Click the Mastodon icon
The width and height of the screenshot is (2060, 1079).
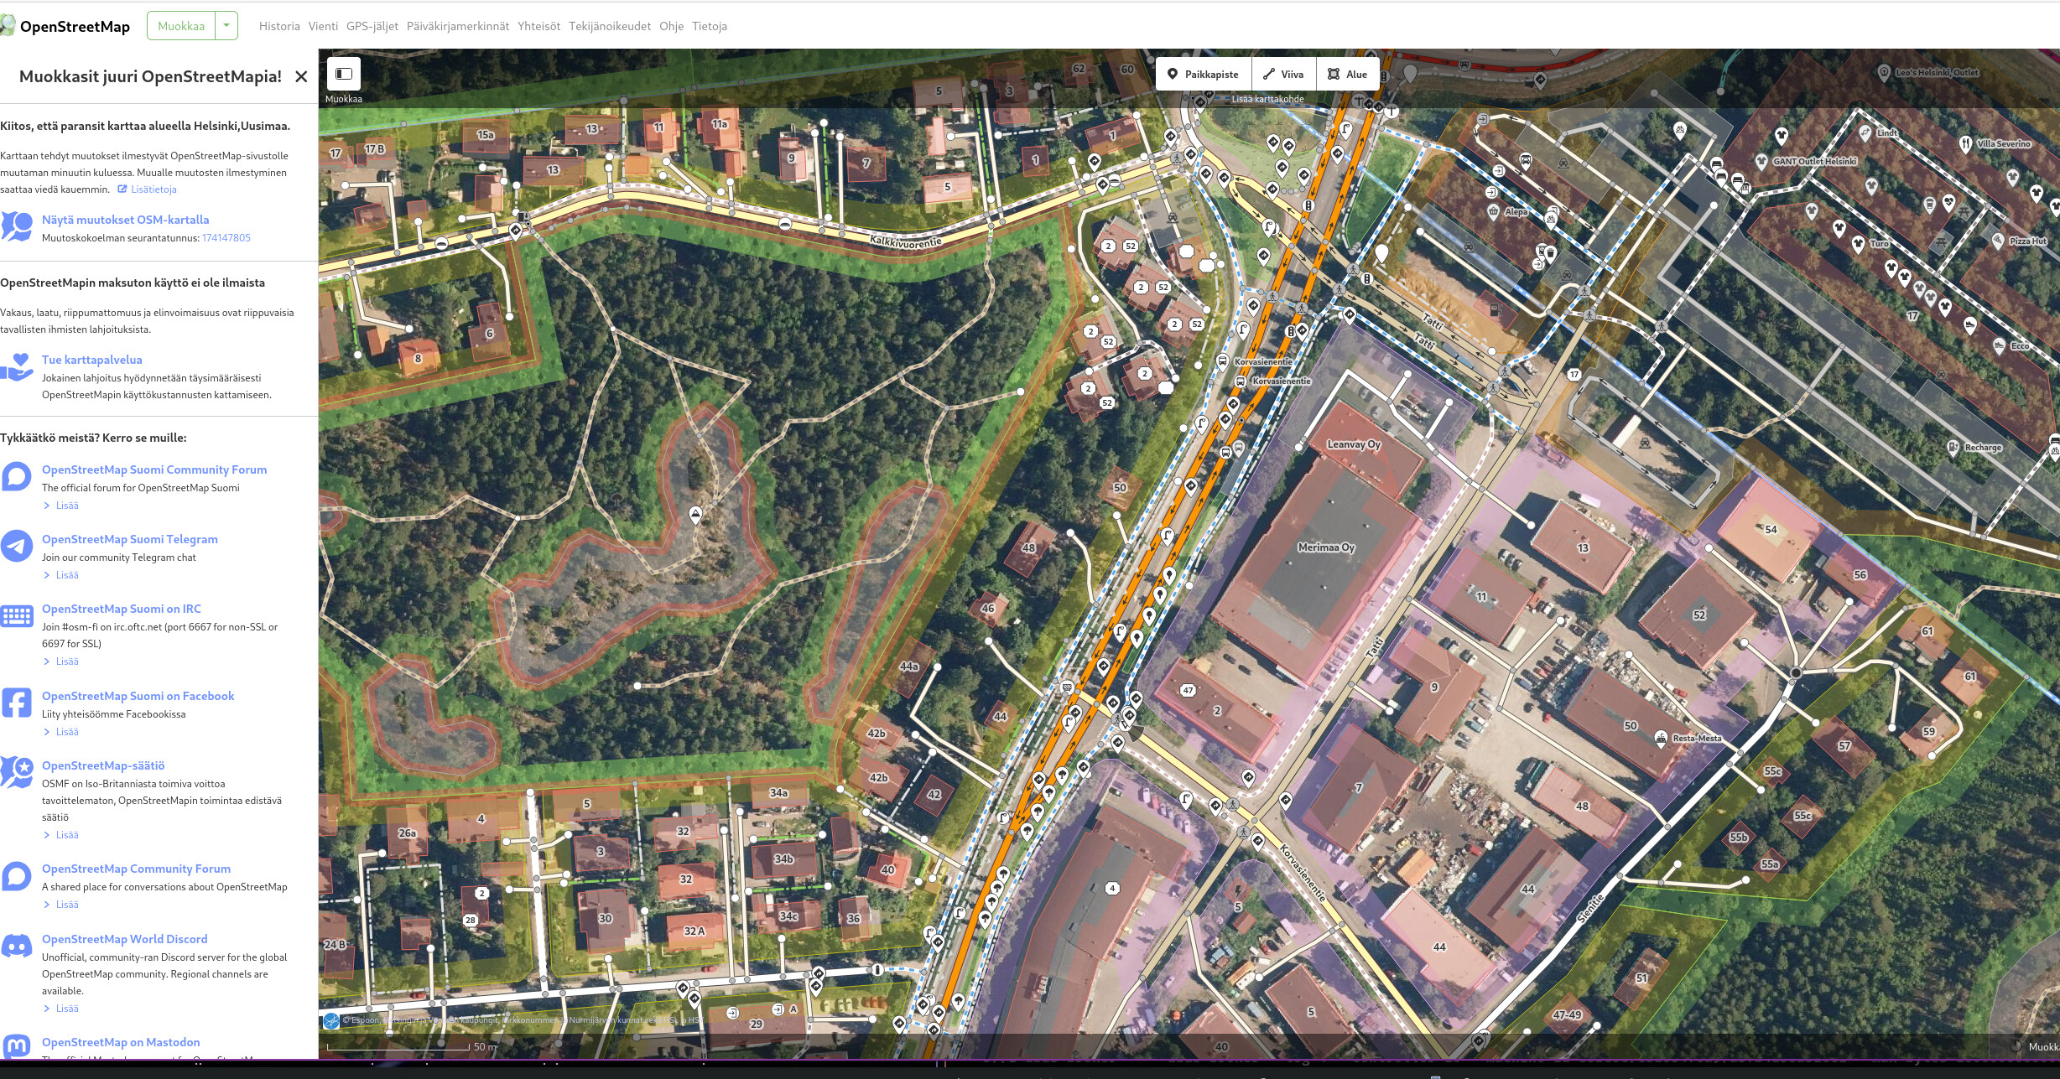(x=17, y=1045)
